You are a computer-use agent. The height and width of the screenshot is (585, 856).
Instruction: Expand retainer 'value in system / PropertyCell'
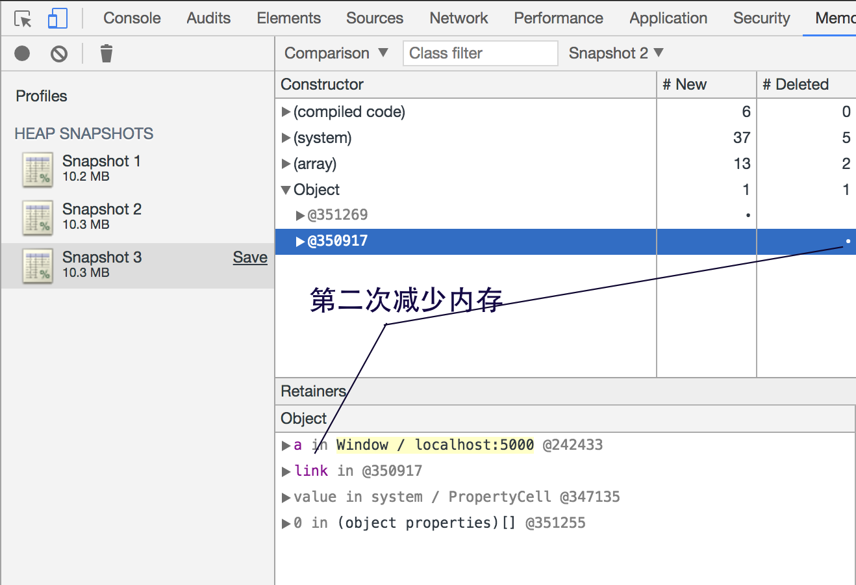click(286, 497)
